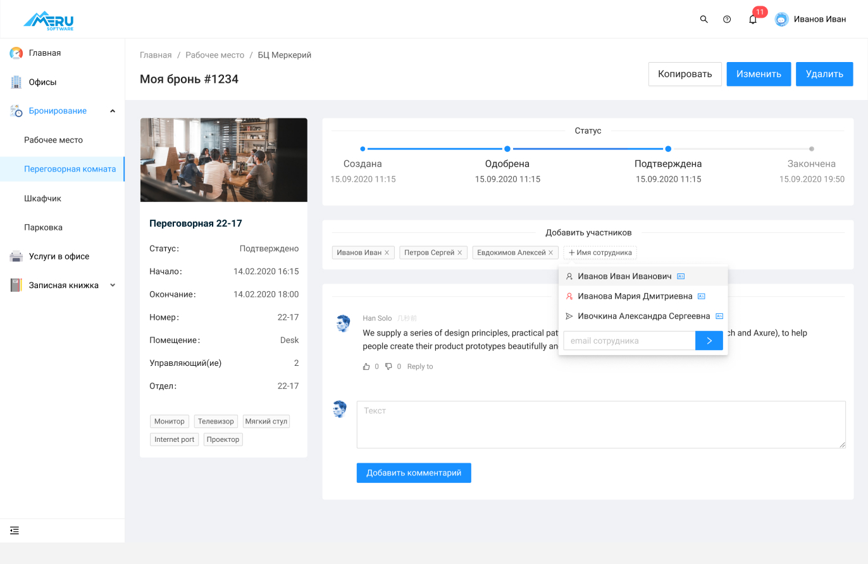Viewport: 868px width, 564px height.
Task: Select Переговорная комната menu item
Action: 62,169
